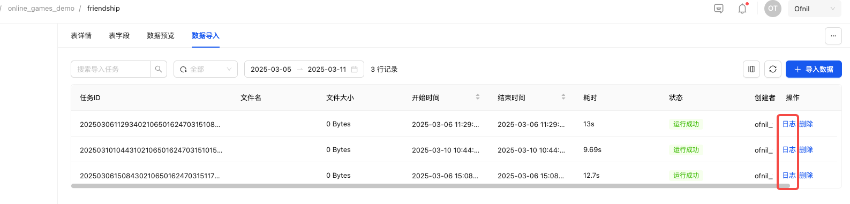The image size is (850, 204).
Task: Refresh the import task list
Action: click(x=773, y=69)
